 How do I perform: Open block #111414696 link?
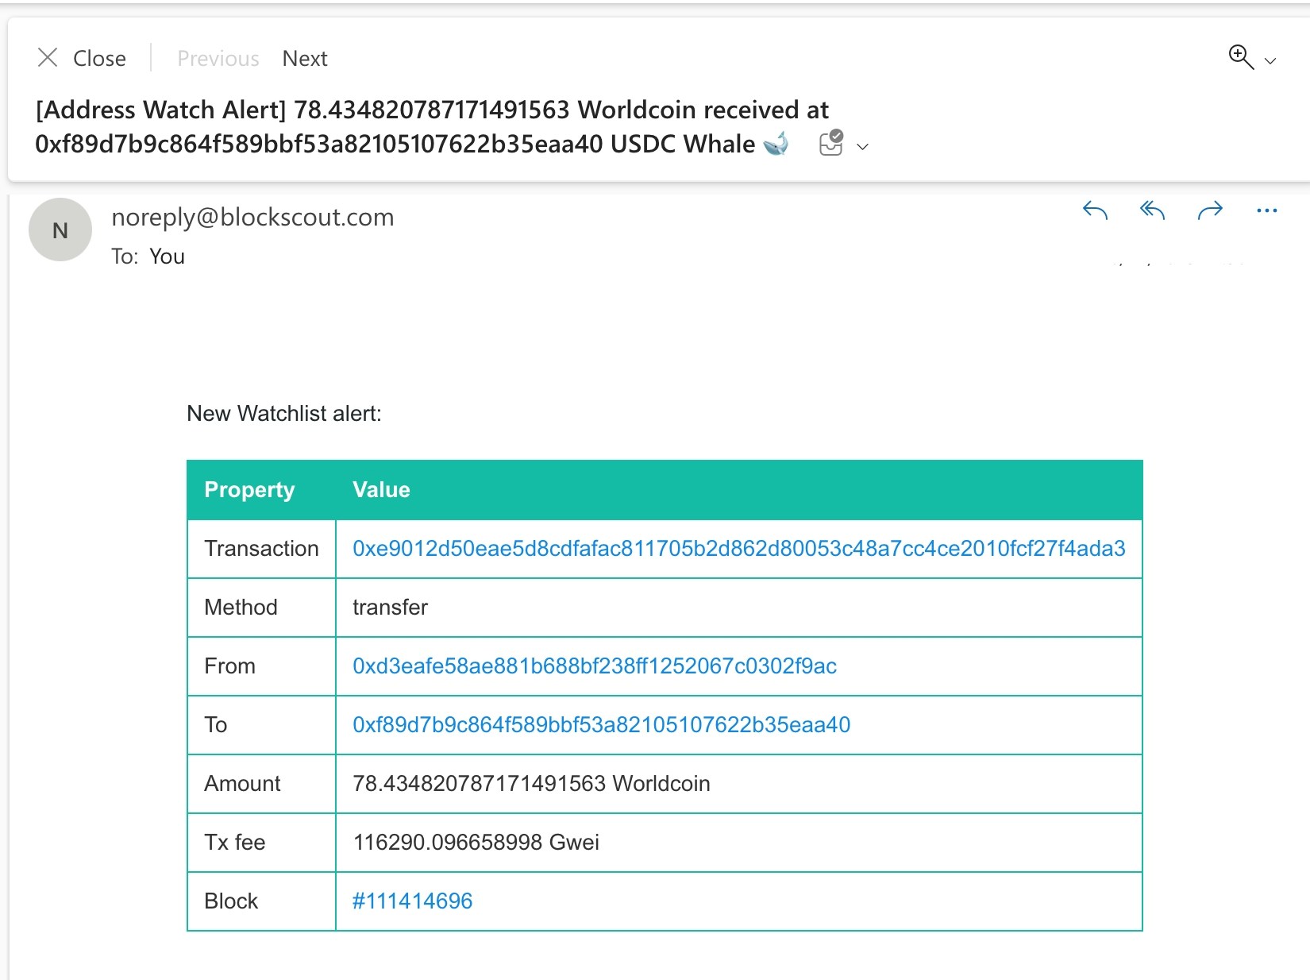(413, 901)
